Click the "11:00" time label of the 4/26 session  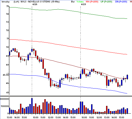(x=43, y=117)
